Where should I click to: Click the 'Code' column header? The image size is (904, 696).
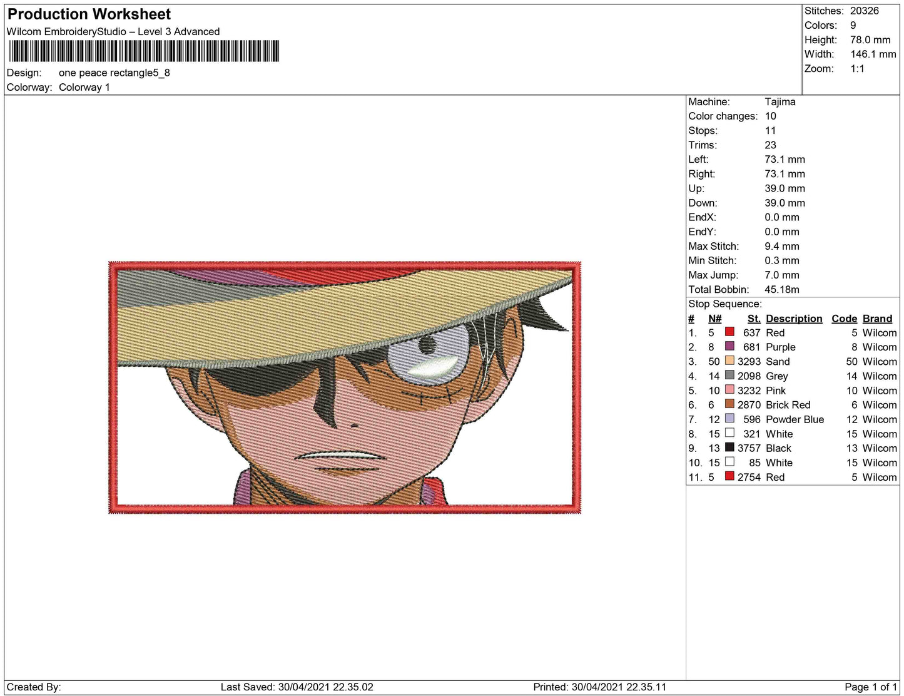(x=844, y=319)
